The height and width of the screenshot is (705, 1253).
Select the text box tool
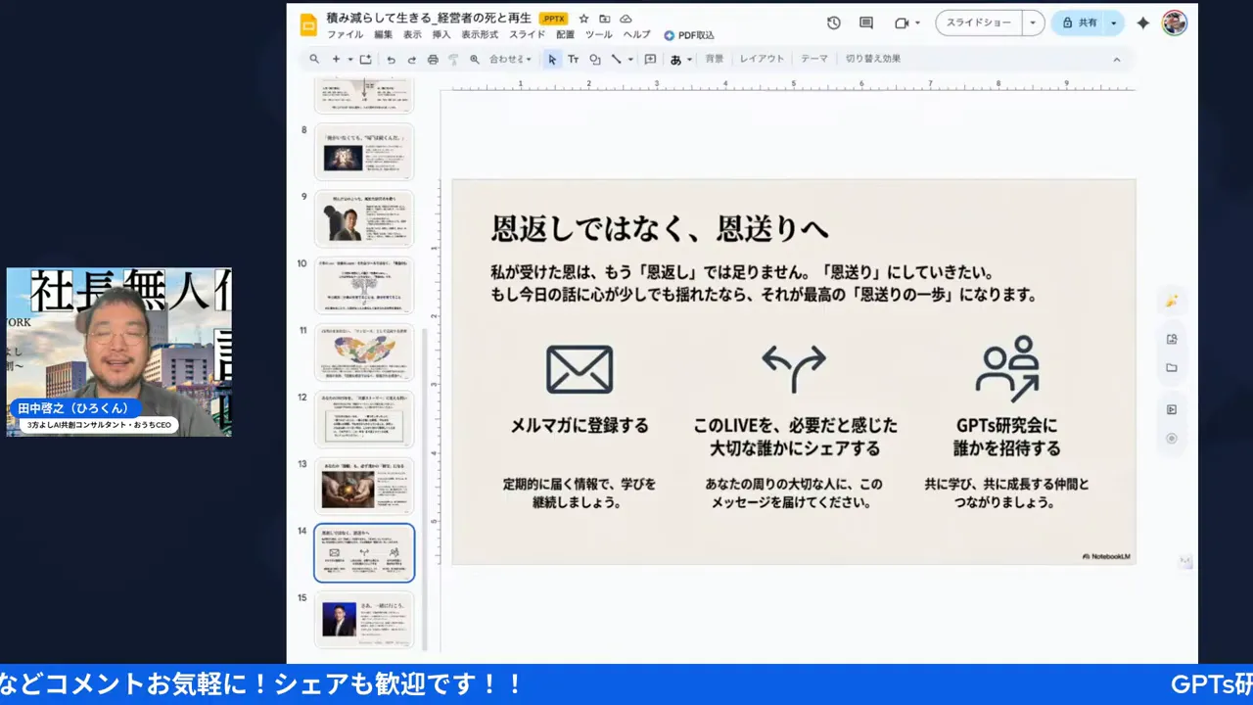[573, 59]
